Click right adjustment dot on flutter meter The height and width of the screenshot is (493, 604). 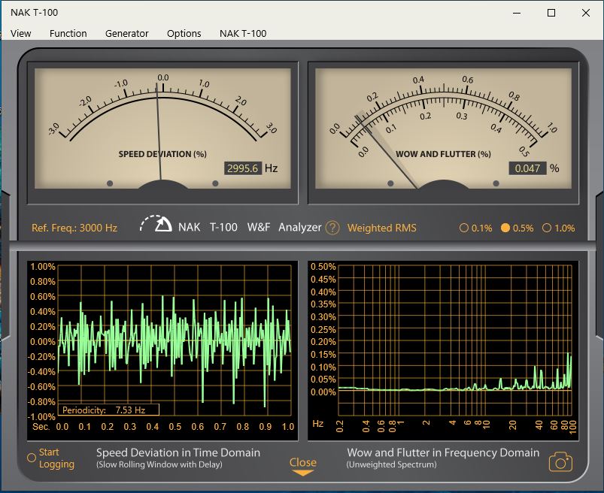[496, 183]
